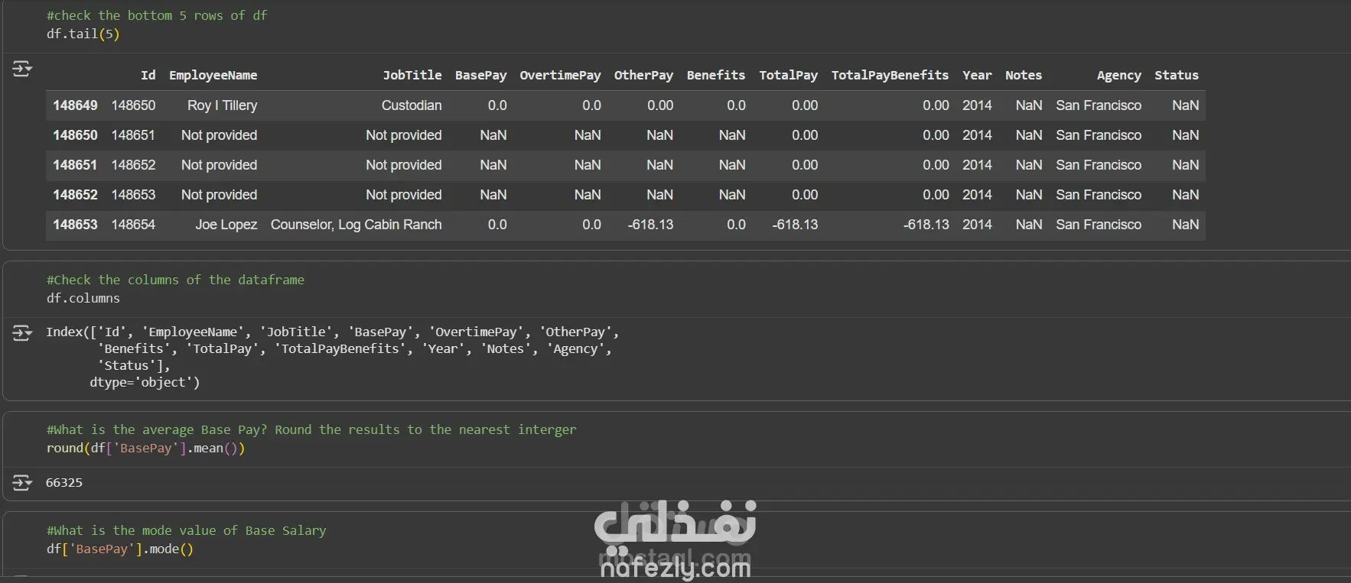Select the Year column header
Viewport: 1351px width, 583px height.
click(x=977, y=75)
